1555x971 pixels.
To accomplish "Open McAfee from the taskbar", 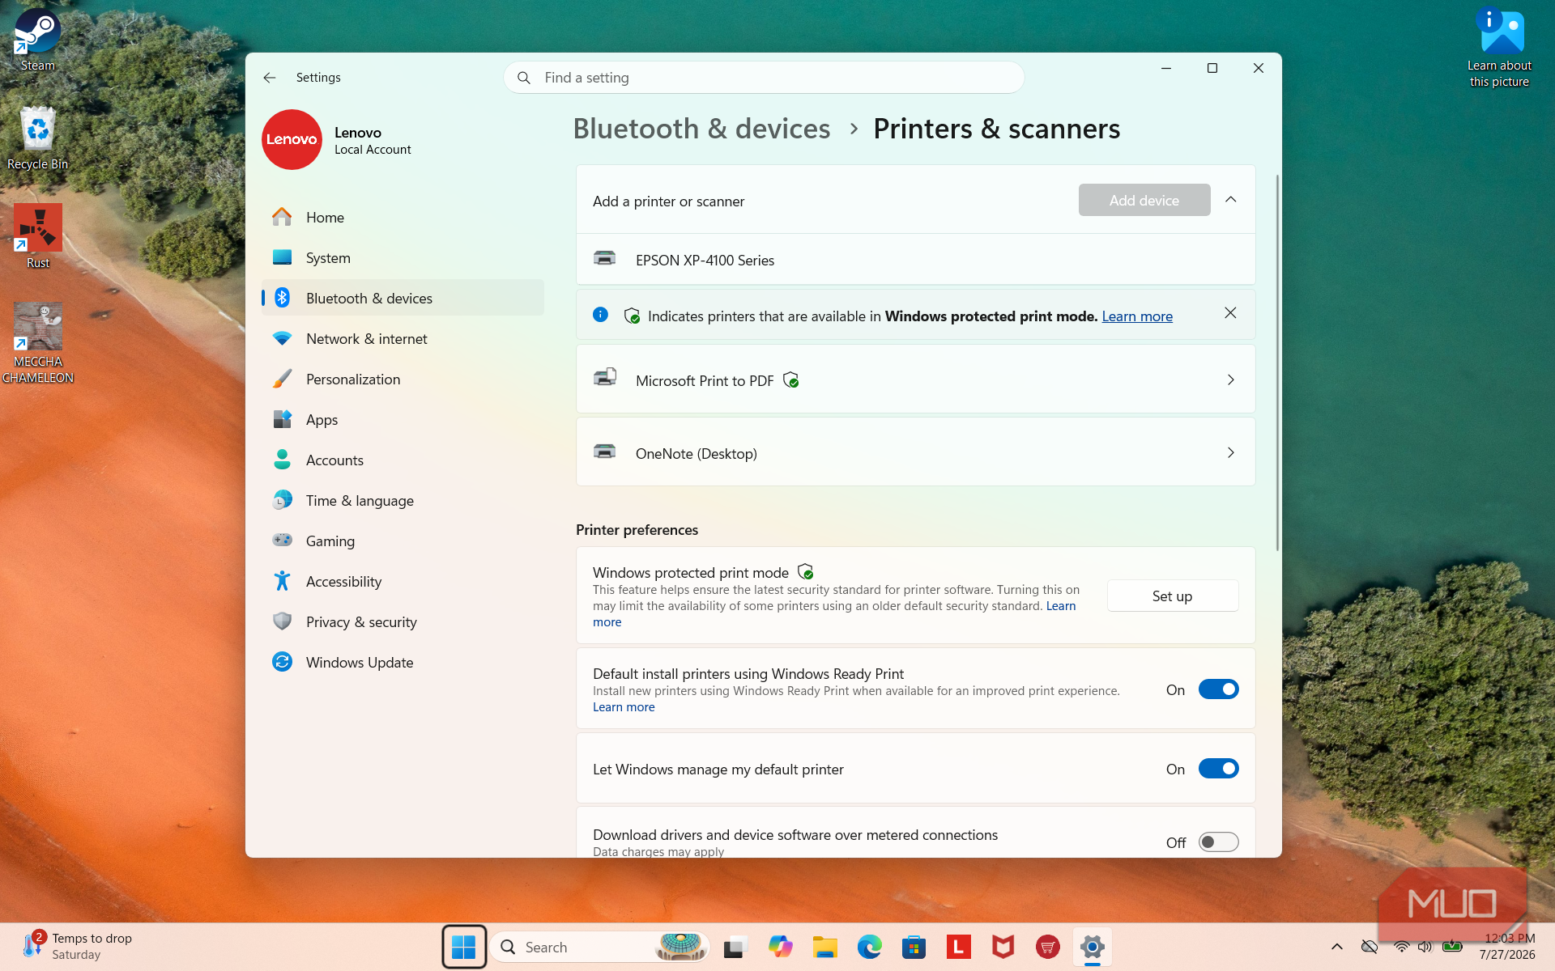I will (x=1003, y=947).
